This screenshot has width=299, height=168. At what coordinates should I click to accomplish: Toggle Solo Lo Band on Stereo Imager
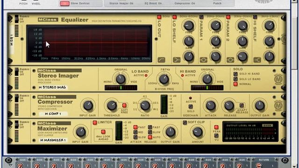[x=235, y=79]
